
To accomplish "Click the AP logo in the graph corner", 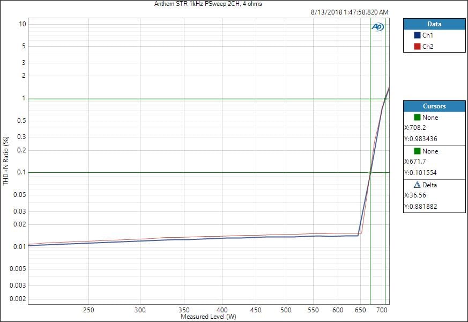I will [377, 27].
